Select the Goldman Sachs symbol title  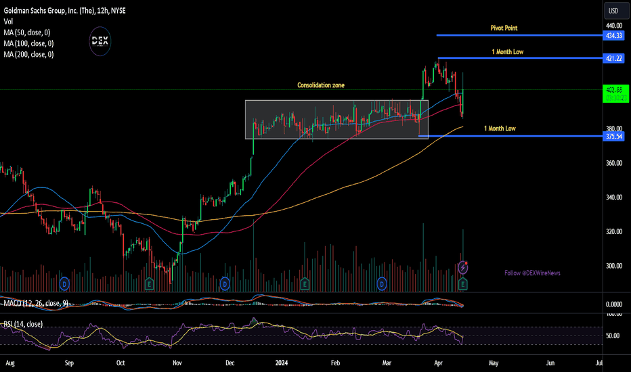[x=65, y=11]
